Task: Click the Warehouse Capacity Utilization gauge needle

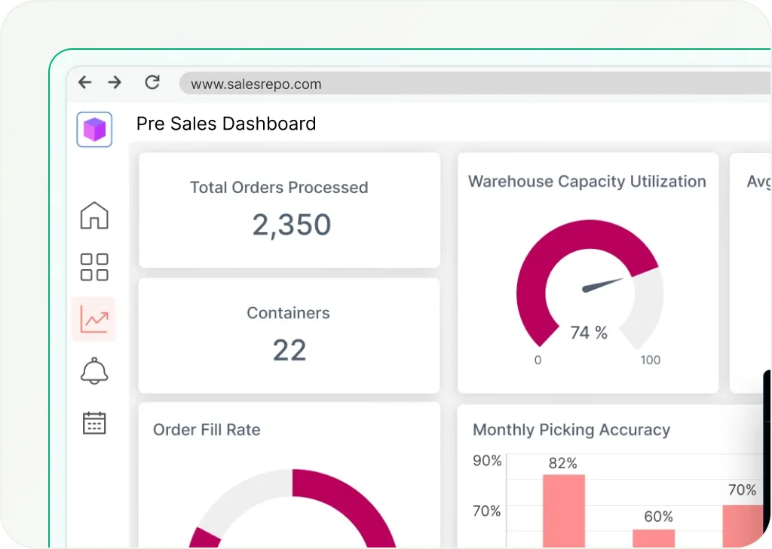Action: pos(604,285)
